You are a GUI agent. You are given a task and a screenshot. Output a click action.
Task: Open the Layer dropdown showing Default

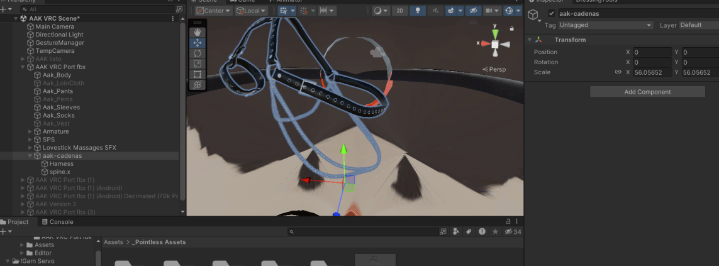coord(699,25)
